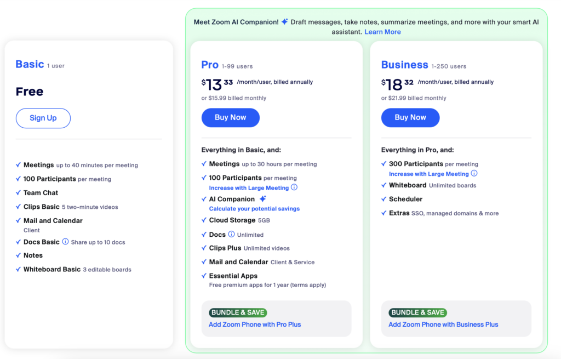
Task: Click the Pro plan Bundle & Save badge
Action: point(238,312)
